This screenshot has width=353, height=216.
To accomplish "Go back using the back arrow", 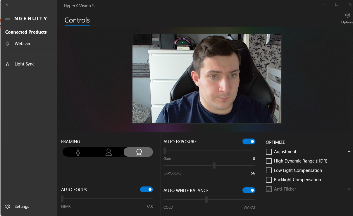I will 8,4.
